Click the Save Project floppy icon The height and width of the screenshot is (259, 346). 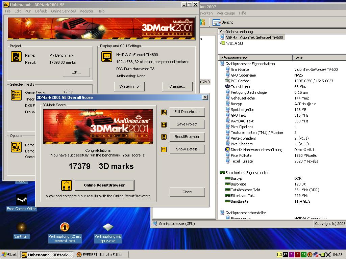tap(164, 125)
